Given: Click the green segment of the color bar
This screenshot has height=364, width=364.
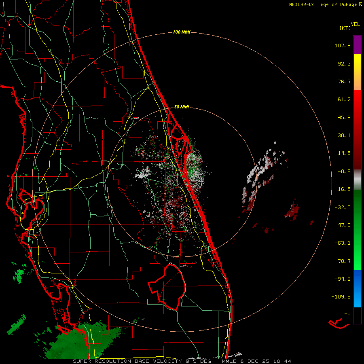Looking at the screenshot, I should tap(357, 230).
